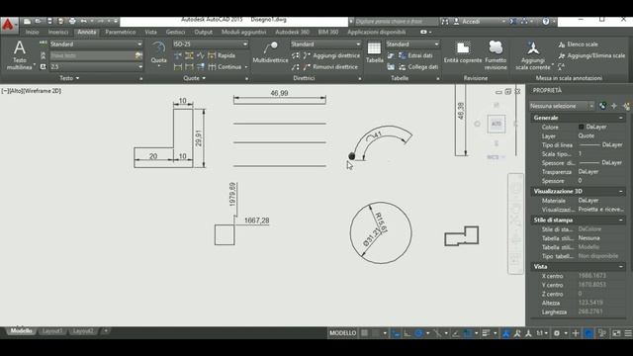
Task: Click the MODELLO status bar button
Action: 343,333
